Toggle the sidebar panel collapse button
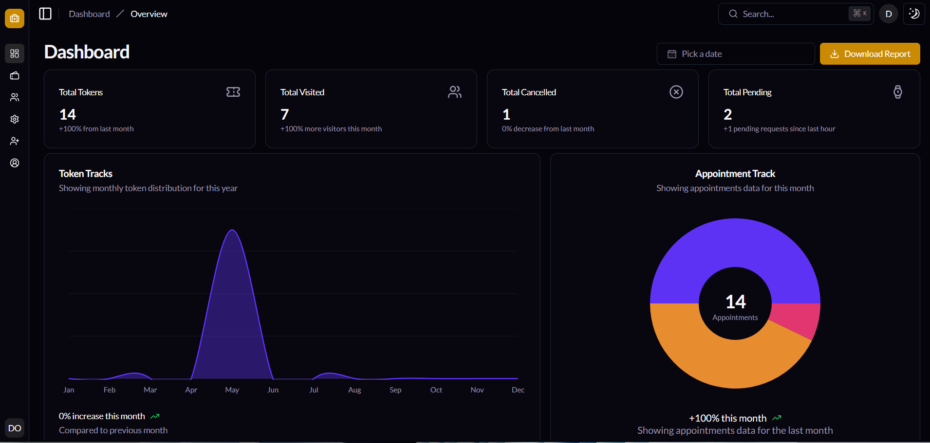 (x=45, y=14)
